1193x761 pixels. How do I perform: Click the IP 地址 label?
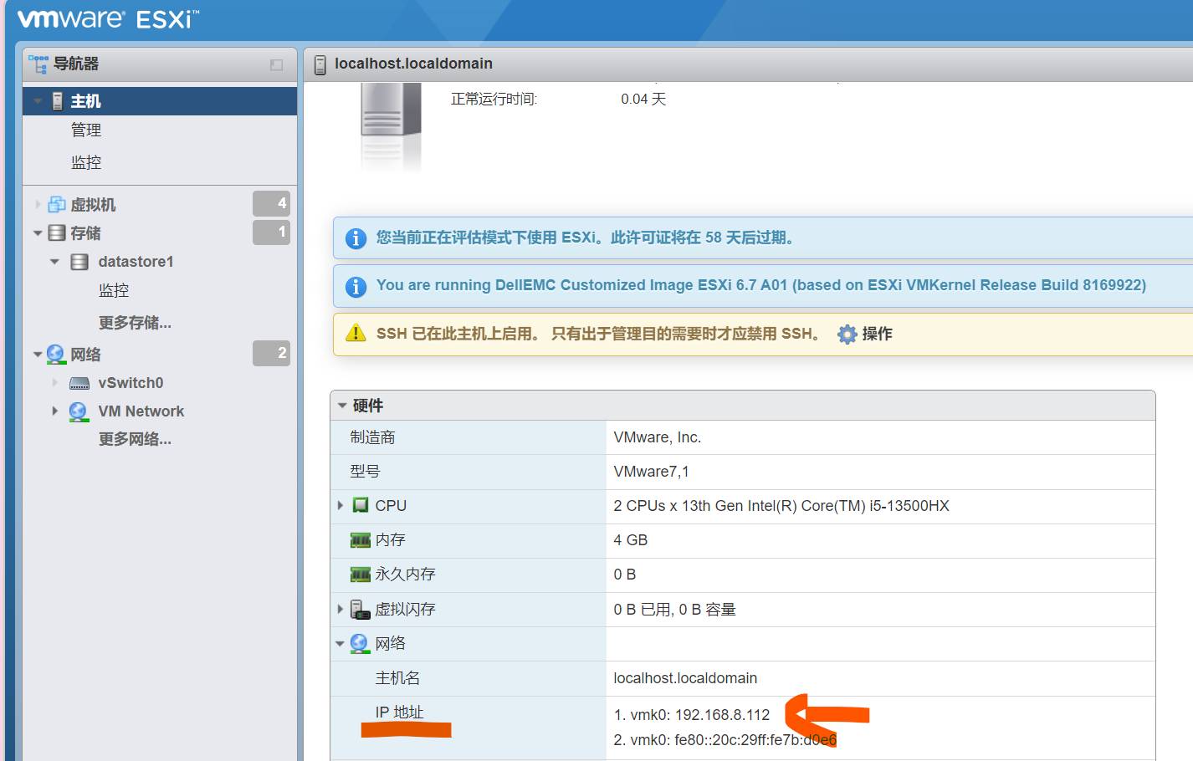(399, 712)
